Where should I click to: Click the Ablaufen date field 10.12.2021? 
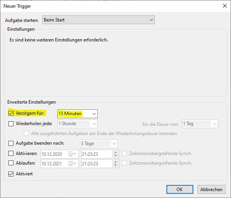[x=53, y=163]
